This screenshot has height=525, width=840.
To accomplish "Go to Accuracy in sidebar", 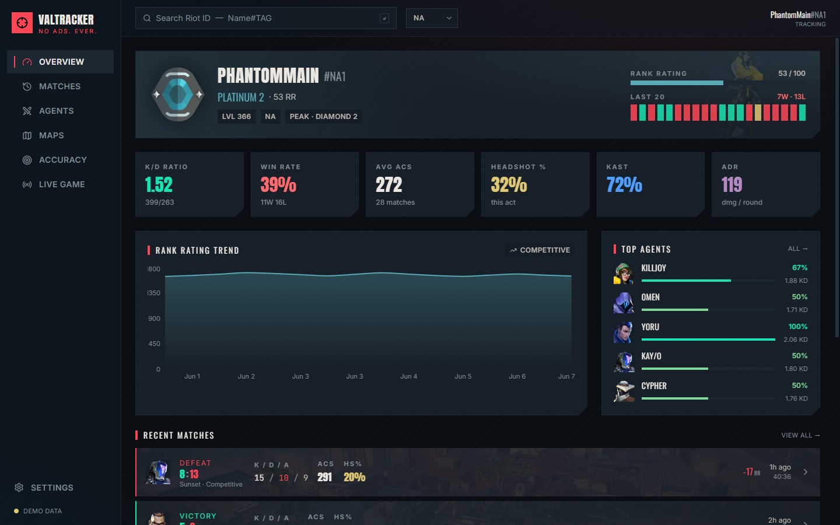I will tap(60, 160).
